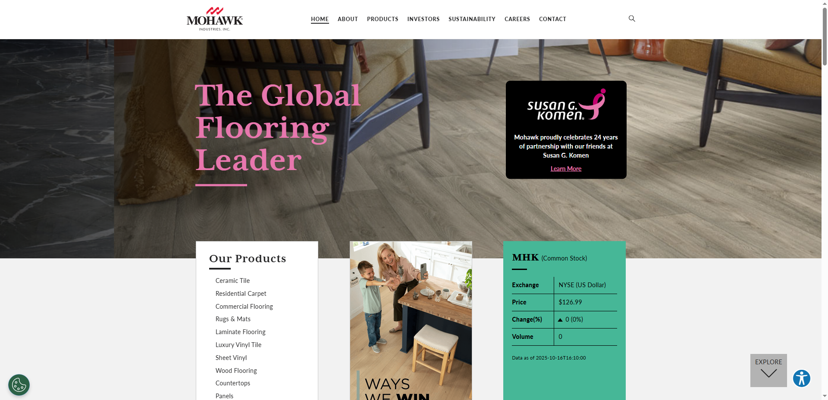Click the MHK stock ticker heading
This screenshot has width=828, height=400.
(x=525, y=257)
